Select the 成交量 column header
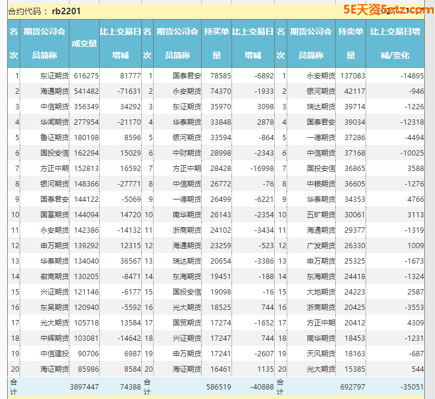This screenshot has width=435, height=399. [84, 43]
